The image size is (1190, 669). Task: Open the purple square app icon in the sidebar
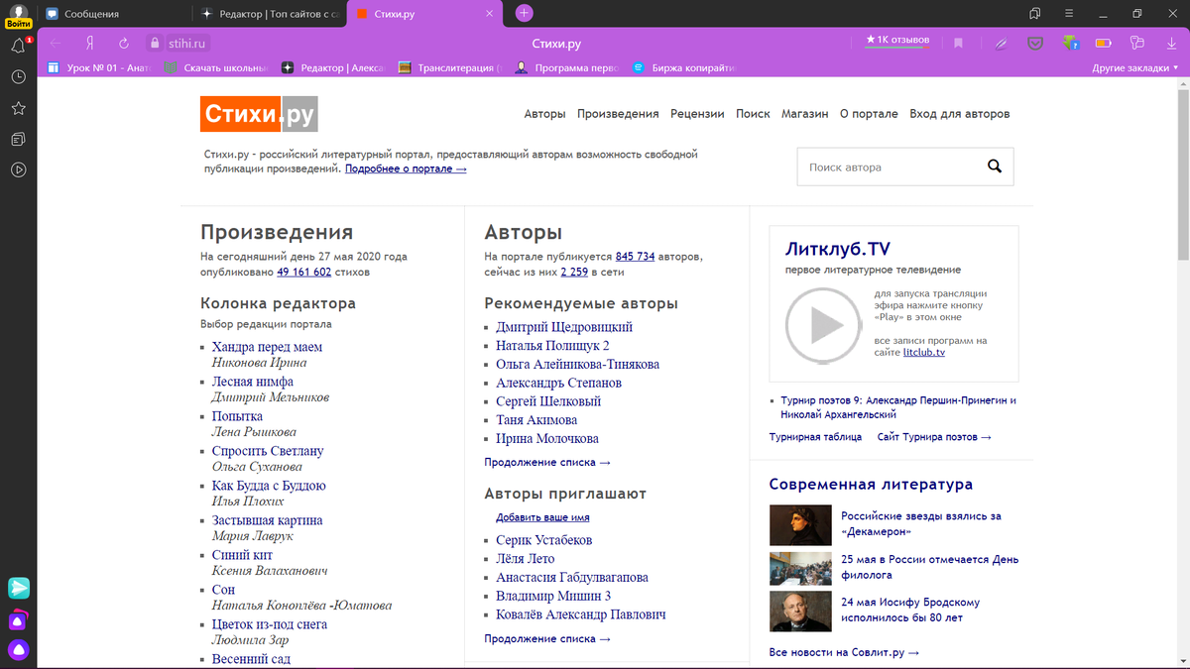coord(19,620)
